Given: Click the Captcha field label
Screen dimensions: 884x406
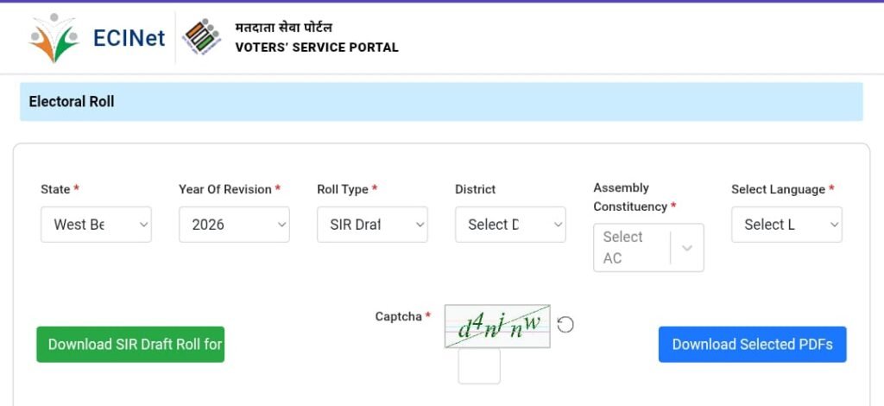Looking at the screenshot, I should tap(398, 317).
